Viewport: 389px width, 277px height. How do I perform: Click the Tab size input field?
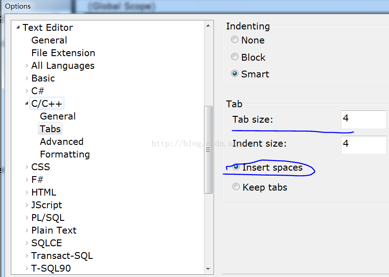[363, 119]
